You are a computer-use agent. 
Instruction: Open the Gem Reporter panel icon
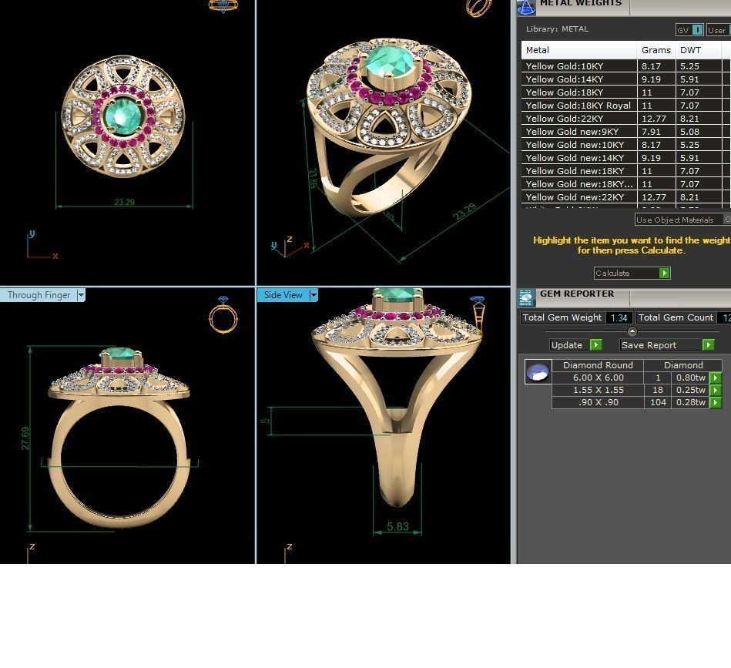pyautogui.click(x=526, y=298)
